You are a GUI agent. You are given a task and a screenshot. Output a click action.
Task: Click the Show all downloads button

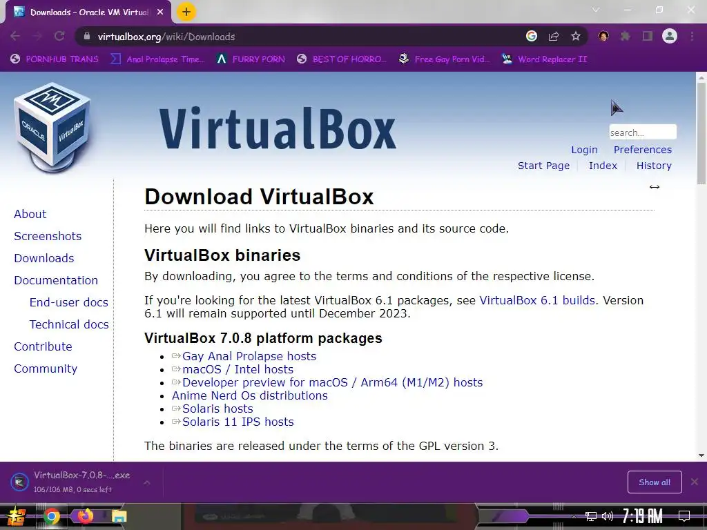point(655,482)
